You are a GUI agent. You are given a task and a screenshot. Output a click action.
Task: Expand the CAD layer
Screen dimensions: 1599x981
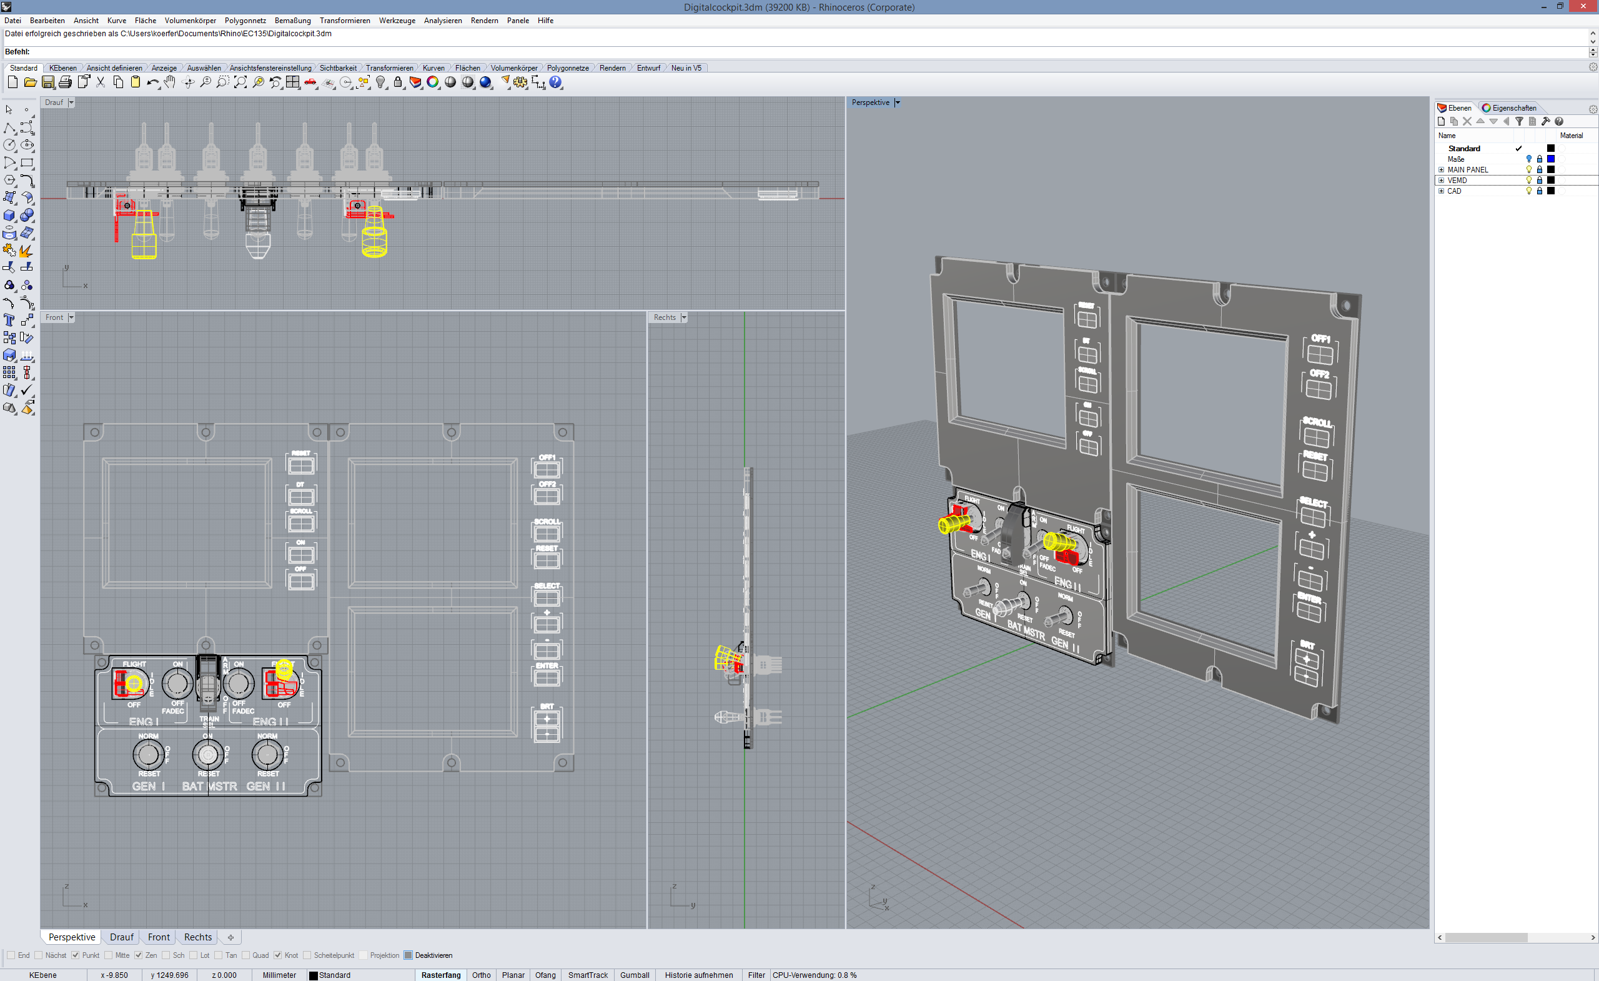coord(1442,191)
